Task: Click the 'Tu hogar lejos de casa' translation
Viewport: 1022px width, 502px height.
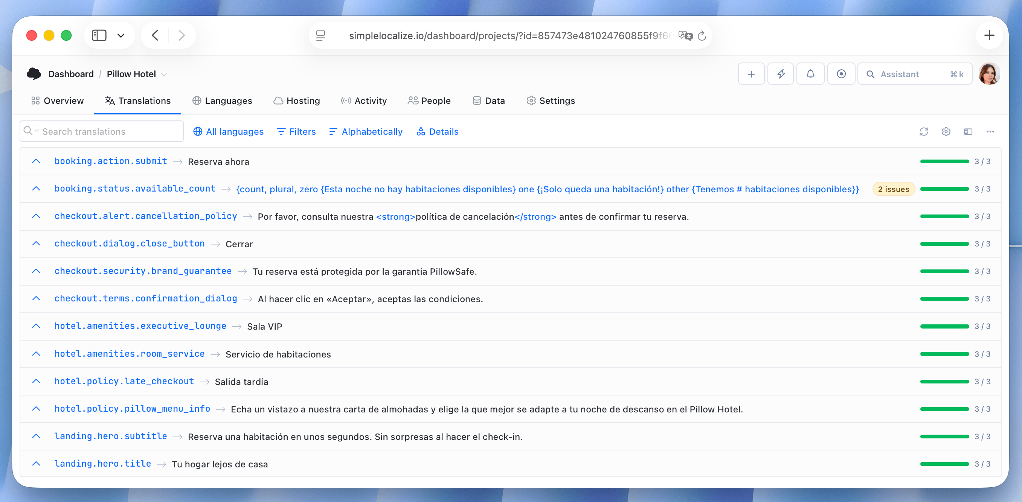Action: click(x=220, y=464)
